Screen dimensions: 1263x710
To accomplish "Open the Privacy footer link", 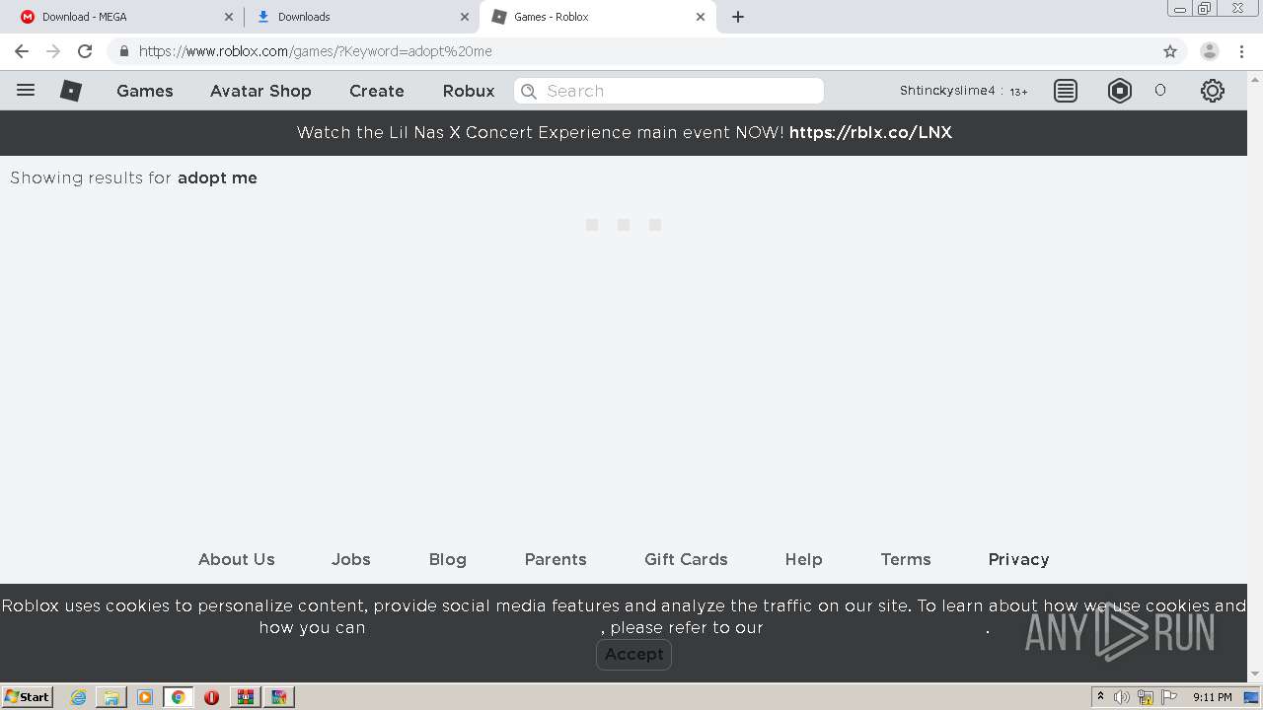I will click(1018, 559).
